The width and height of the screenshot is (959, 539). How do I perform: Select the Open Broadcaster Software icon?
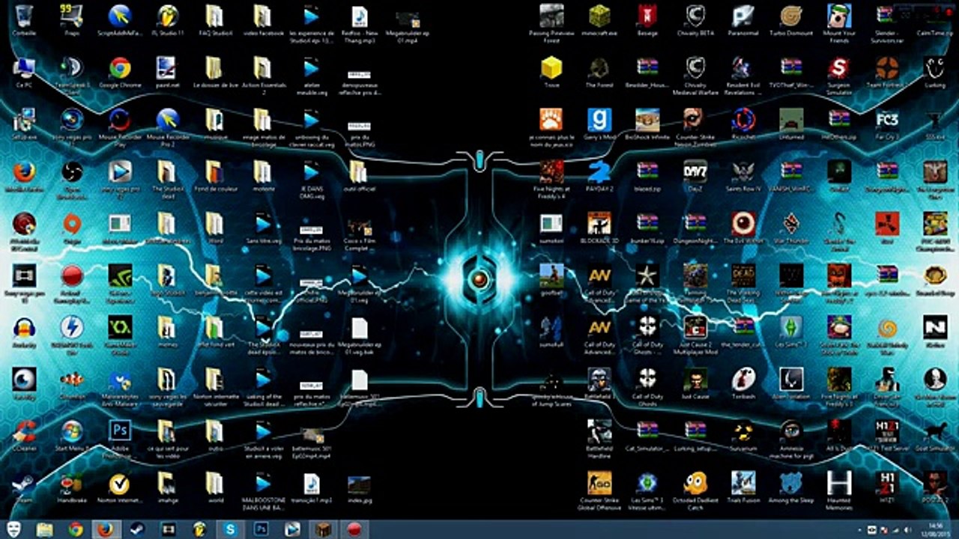click(x=72, y=171)
